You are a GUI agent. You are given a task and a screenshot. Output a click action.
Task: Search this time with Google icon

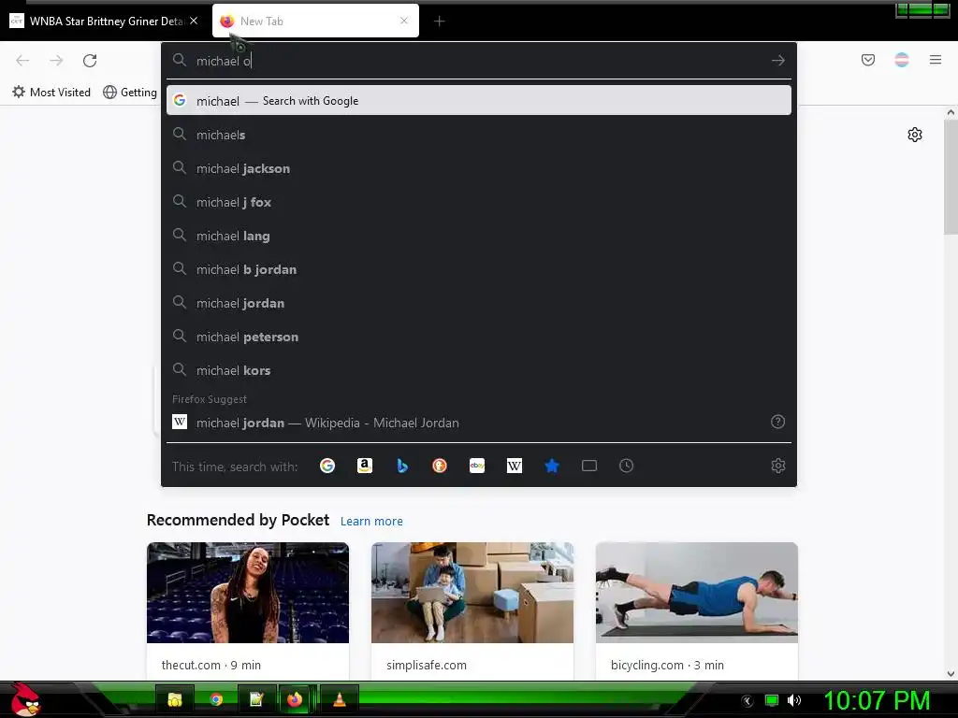tap(327, 466)
